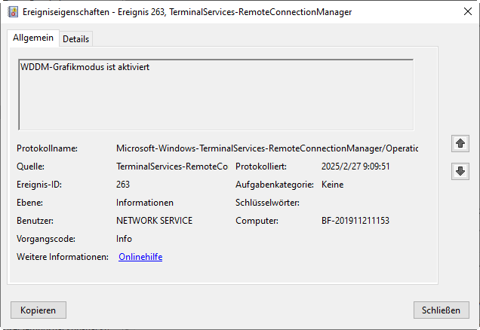Image resolution: width=480 pixels, height=330 pixels.
Task: Select the Allgemein tab
Action: [x=33, y=38]
